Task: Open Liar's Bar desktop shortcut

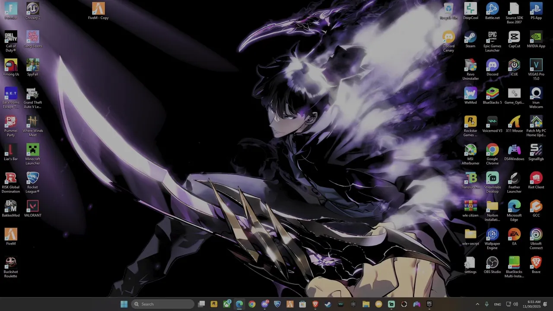Action: point(11,152)
